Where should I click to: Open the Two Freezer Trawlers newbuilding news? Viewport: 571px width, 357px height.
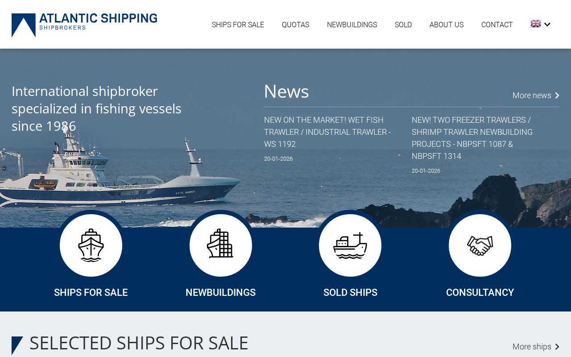(x=472, y=138)
